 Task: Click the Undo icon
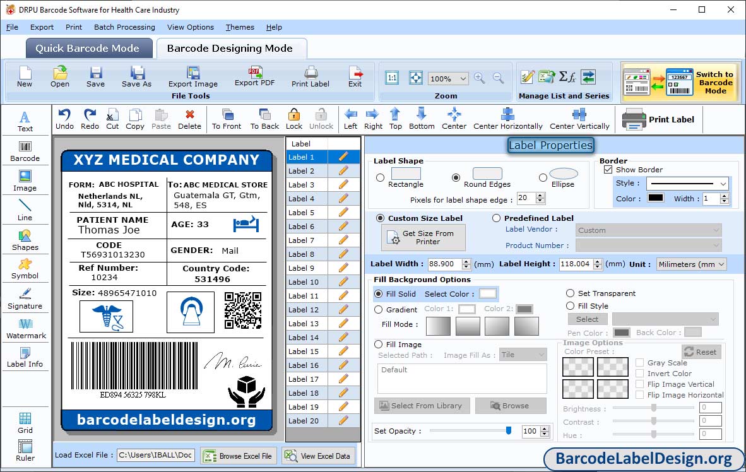pyautogui.click(x=64, y=119)
